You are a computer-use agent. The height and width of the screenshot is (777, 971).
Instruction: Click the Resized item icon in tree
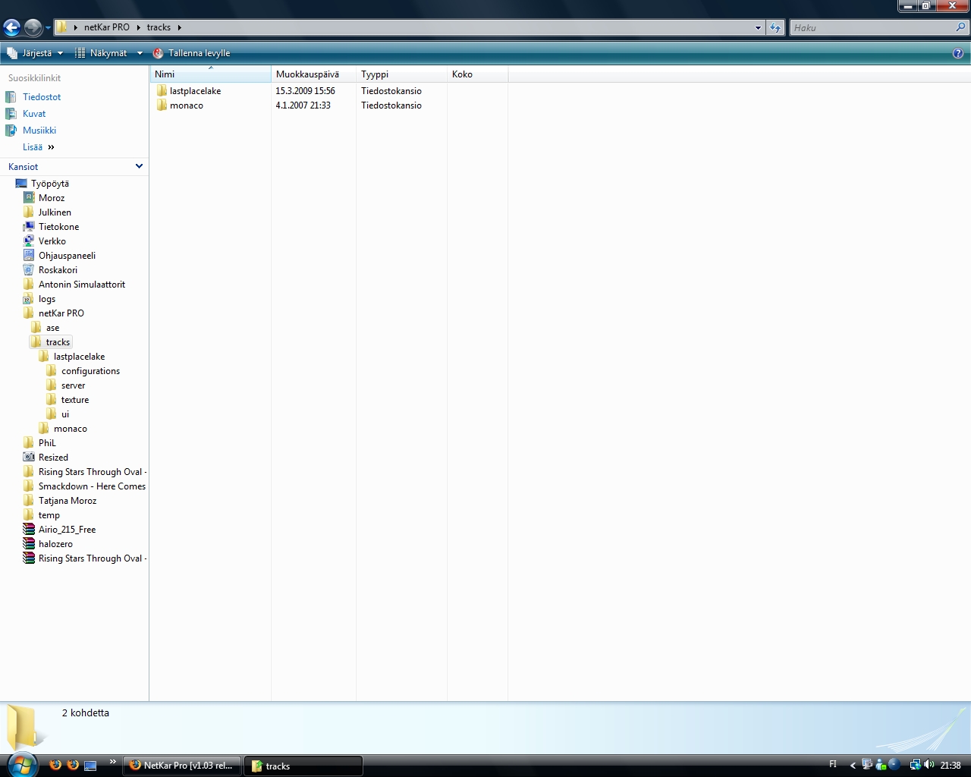[29, 458]
